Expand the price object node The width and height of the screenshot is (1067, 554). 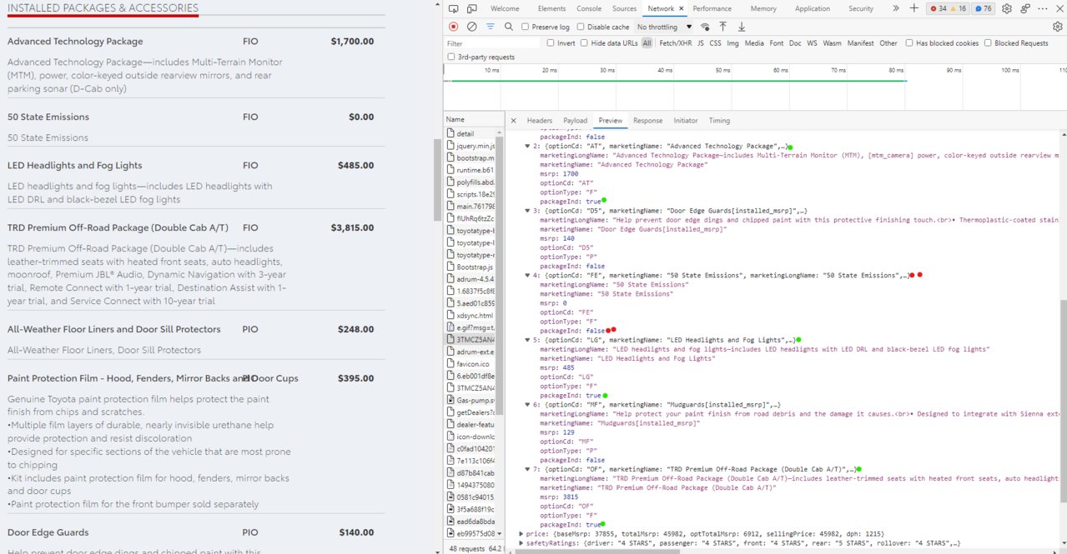pos(521,533)
